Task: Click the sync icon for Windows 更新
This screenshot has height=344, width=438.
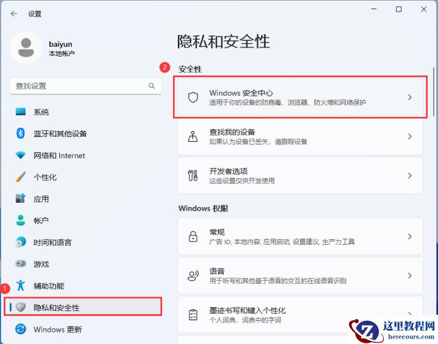Action: (x=20, y=329)
